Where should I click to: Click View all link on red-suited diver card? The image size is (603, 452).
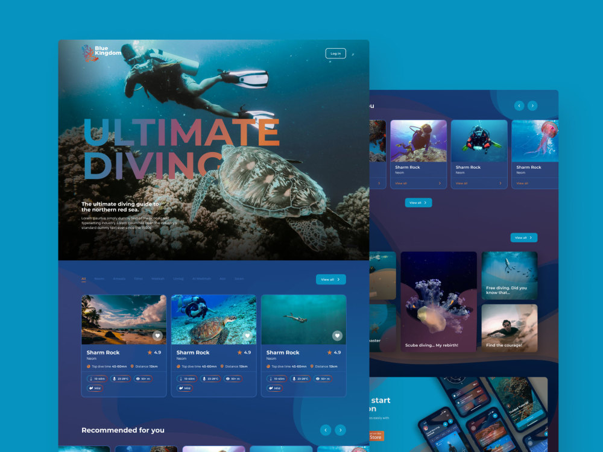[x=461, y=183]
